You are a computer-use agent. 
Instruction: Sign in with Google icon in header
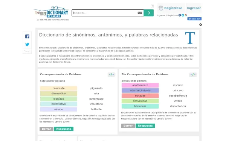click(x=186, y=15)
